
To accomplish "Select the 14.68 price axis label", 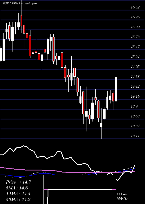I will [135, 76].
